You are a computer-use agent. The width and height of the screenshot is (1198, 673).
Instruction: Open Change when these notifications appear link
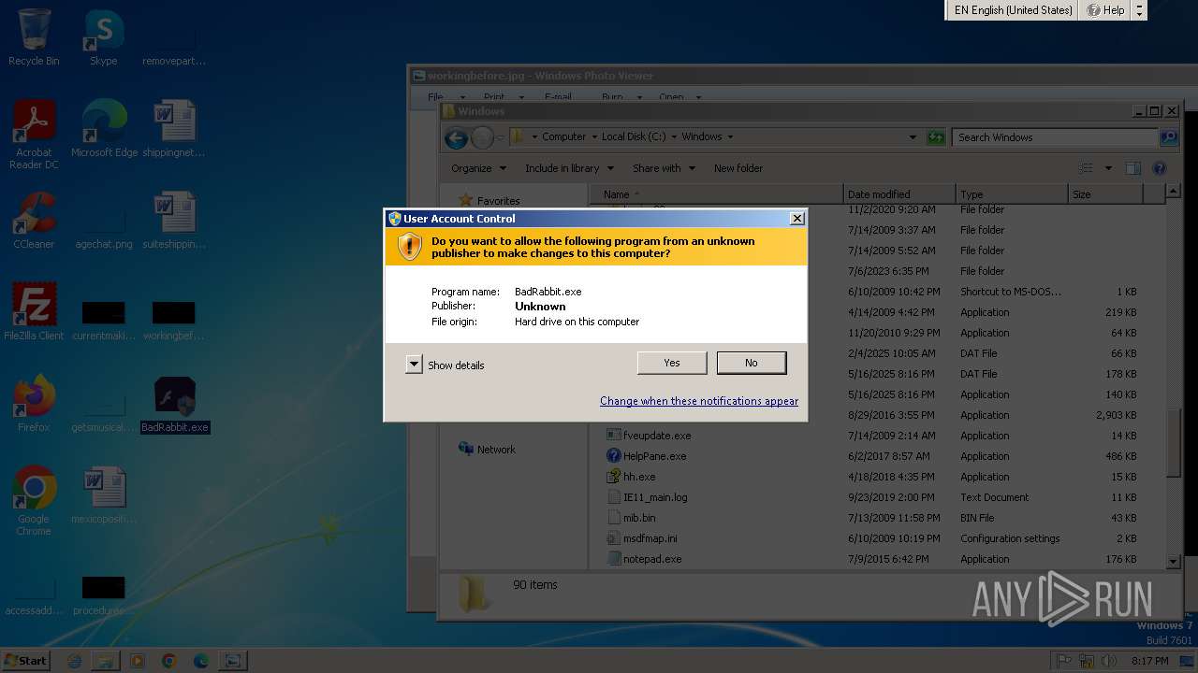click(x=699, y=401)
